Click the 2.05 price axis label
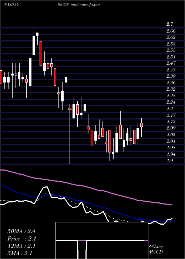The image size is (185, 259). (x=171, y=134)
